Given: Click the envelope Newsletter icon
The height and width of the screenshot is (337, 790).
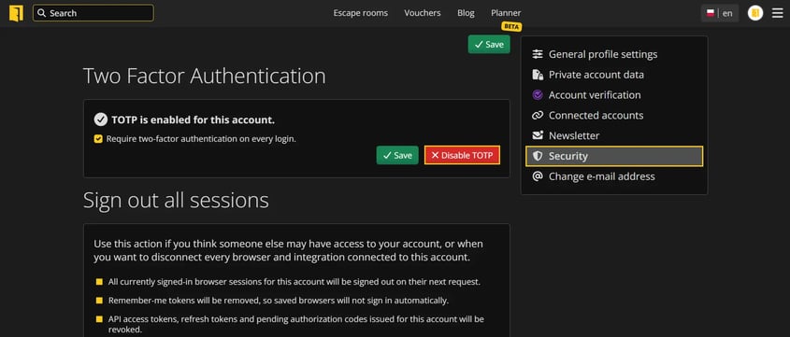Looking at the screenshot, I should coord(538,135).
